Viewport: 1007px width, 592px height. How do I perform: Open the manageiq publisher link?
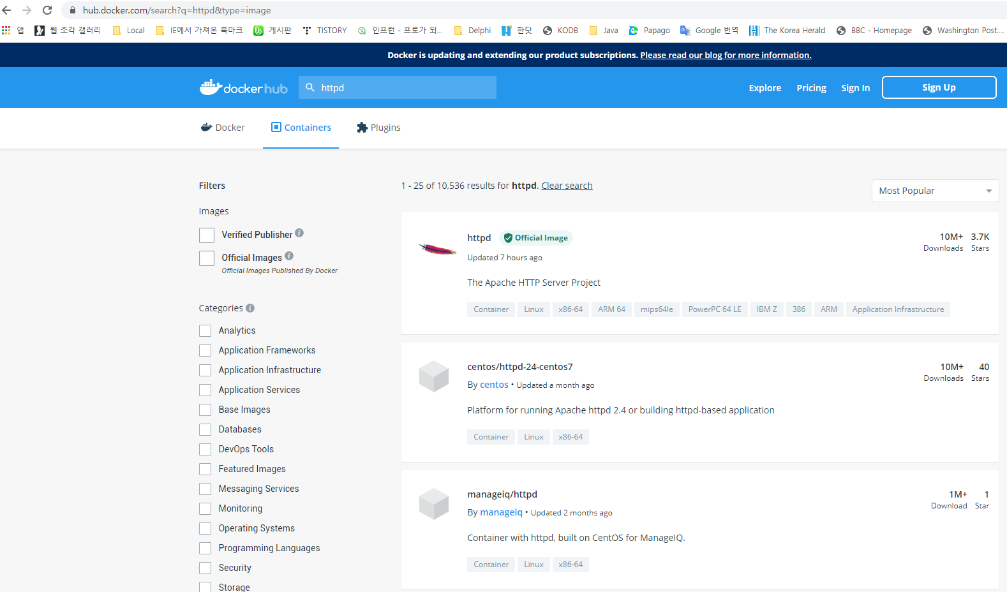coord(501,512)
